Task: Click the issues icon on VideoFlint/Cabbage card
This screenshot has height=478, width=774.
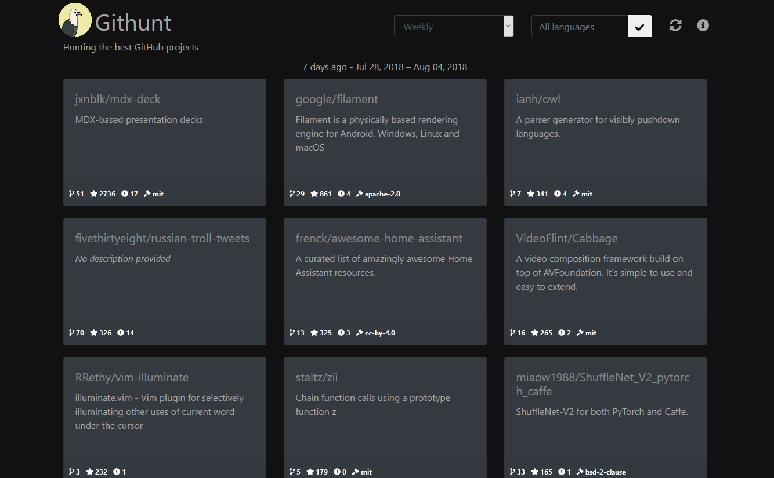Action: 562,333
